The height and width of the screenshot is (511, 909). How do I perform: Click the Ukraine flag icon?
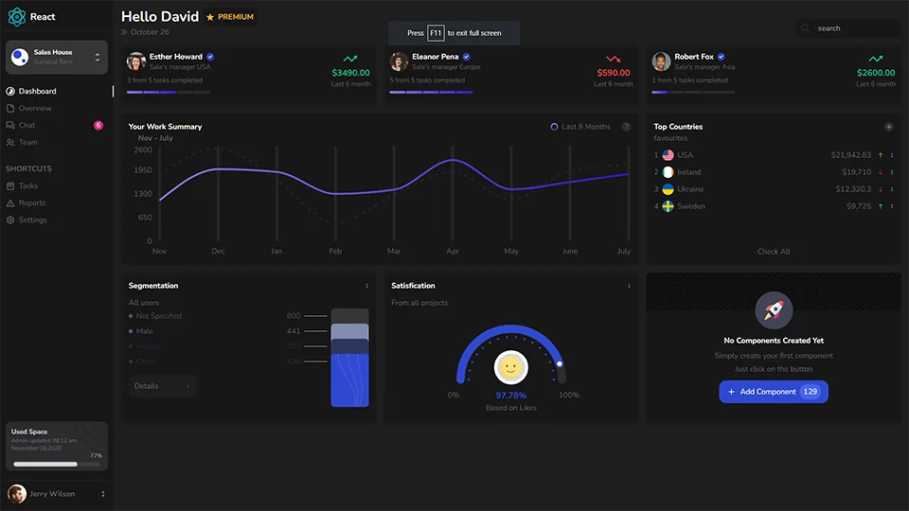point(668,189)
